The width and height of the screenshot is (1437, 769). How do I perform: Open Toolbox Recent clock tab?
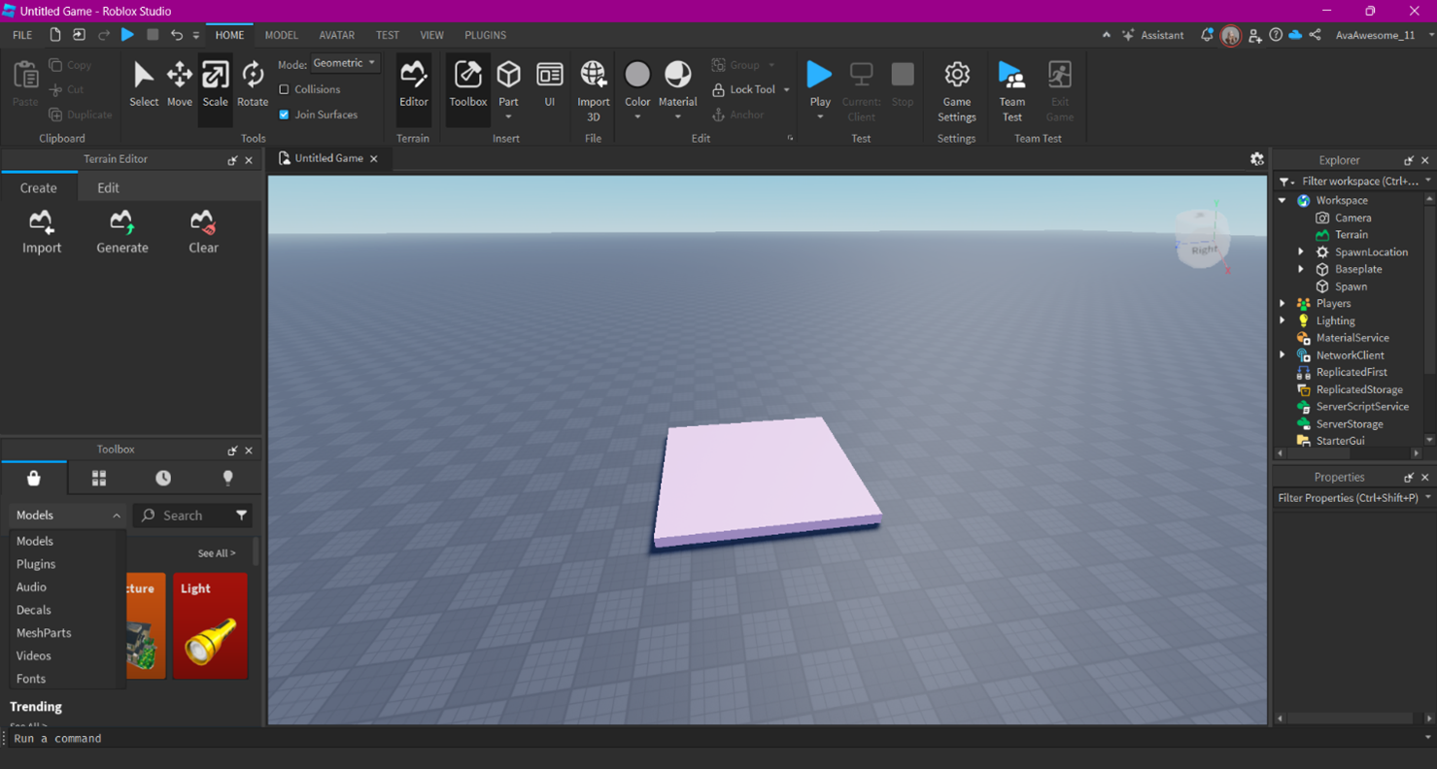(163, 478)
